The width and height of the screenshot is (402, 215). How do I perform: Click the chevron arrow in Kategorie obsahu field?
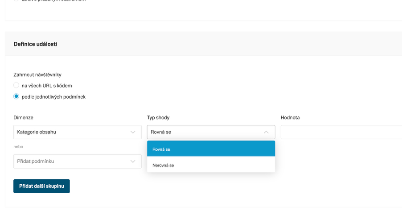pyautogui.click(x=132, y=132)
